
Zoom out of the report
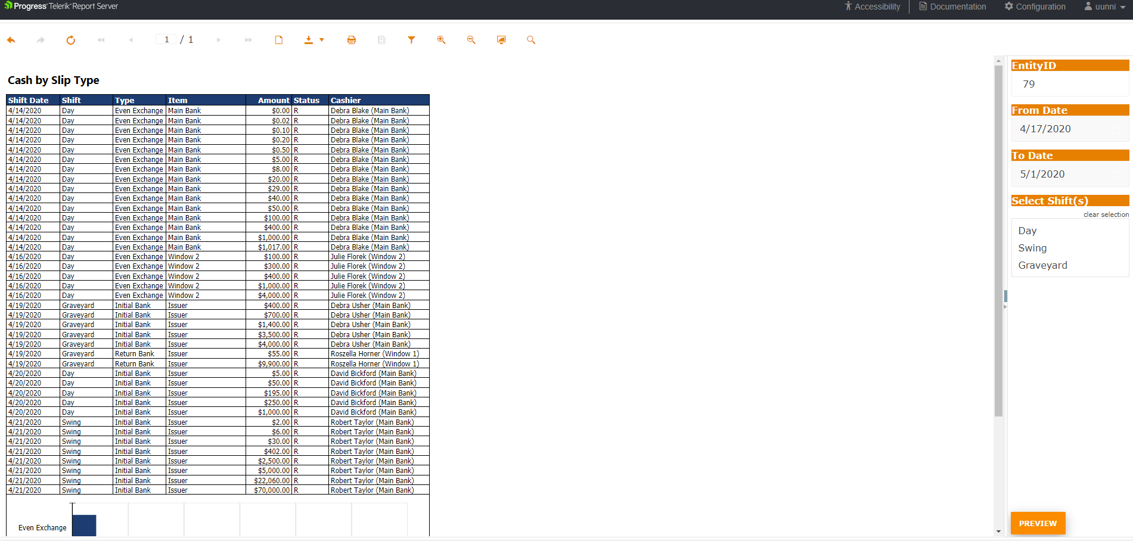click(x=471, y=40)
